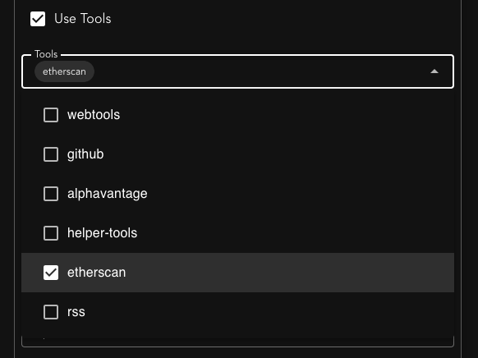Check the helper-tools checkbox
Viewport: 478px width, 358px height.
51,233
